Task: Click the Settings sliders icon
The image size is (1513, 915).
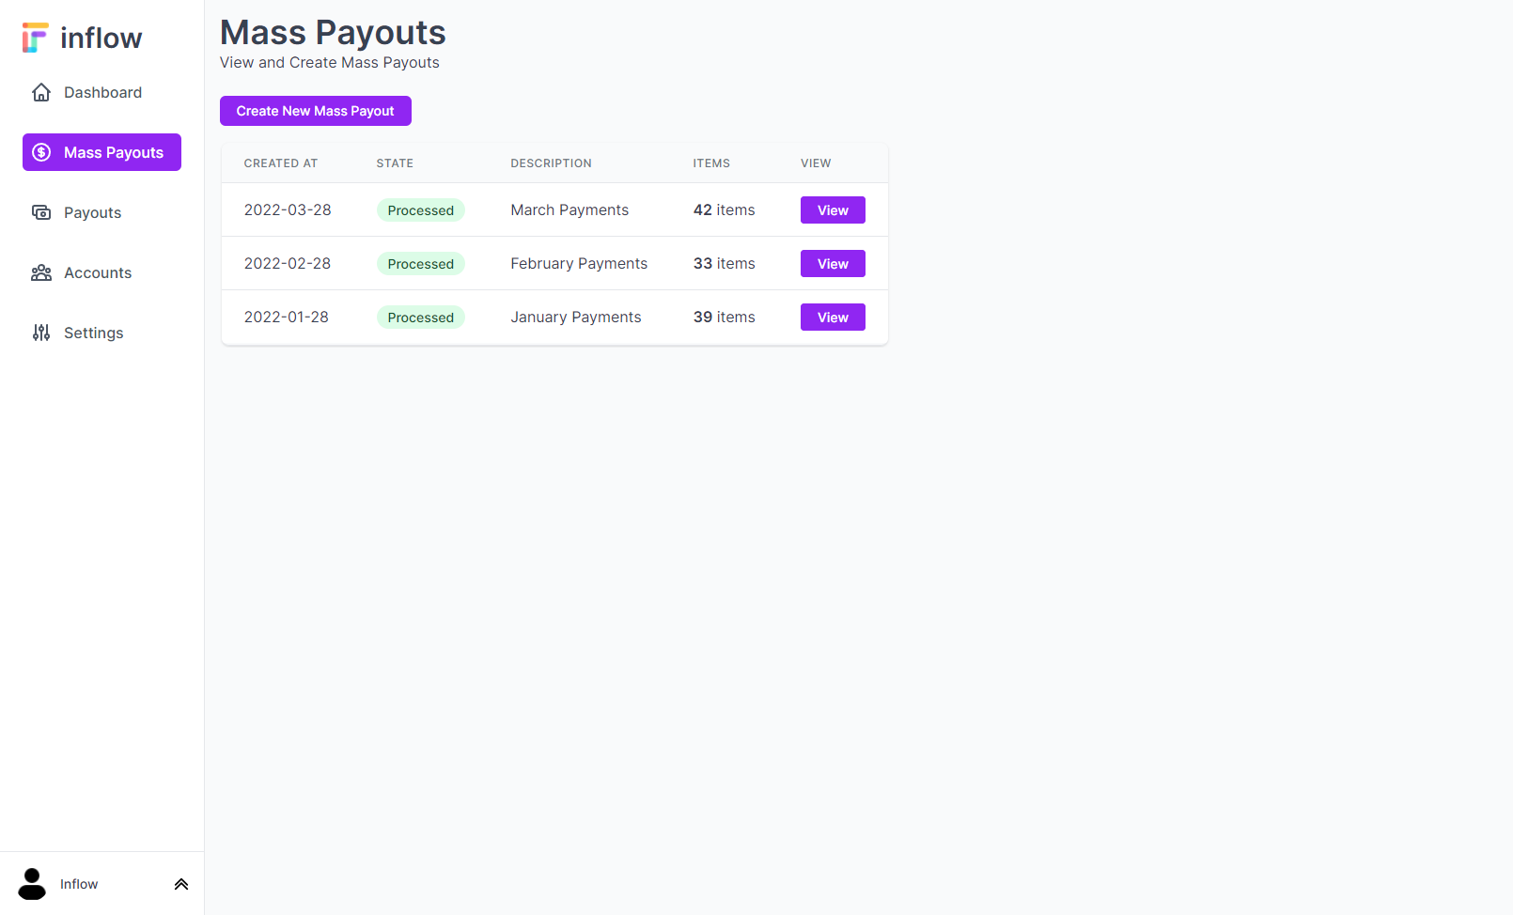Action: (41, 333)
